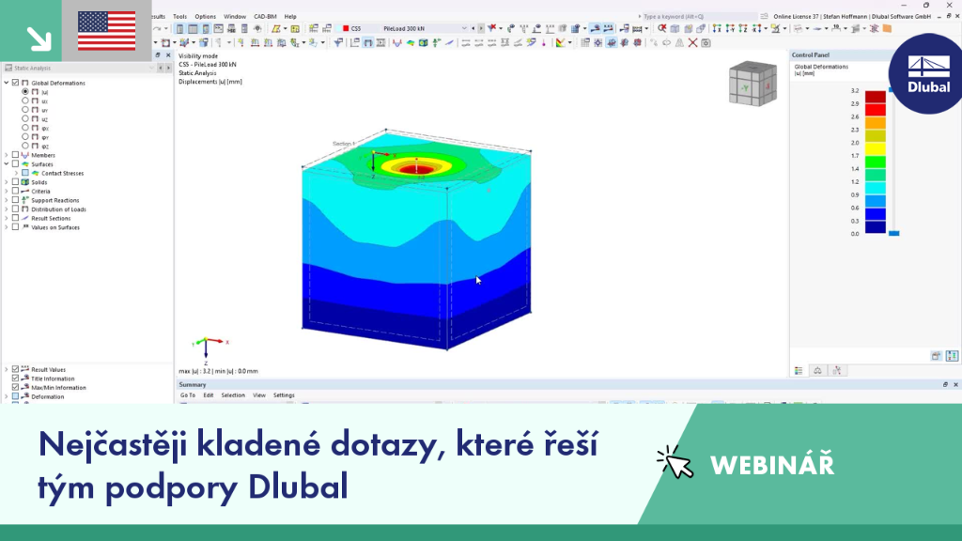962x541 pixels.
Task: Uncheck the Max/Min Information checkbox
Action: pyautogui.click(x=15, y=388)
